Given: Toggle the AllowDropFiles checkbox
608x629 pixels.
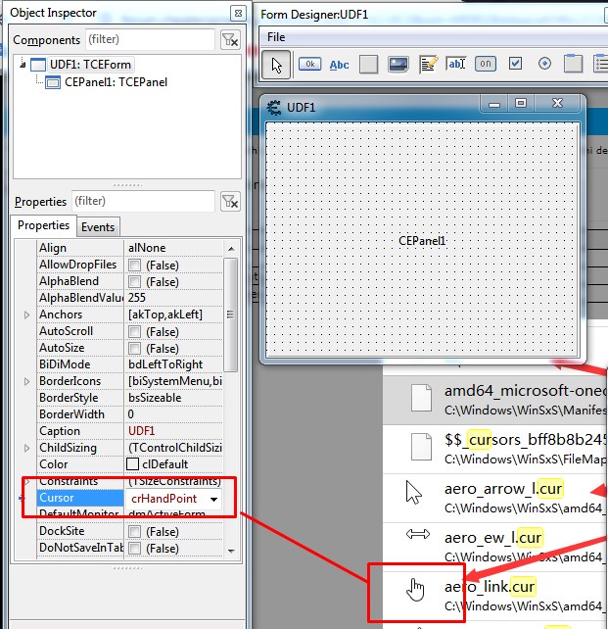Looking at the screenshot, I should (135, 266).
